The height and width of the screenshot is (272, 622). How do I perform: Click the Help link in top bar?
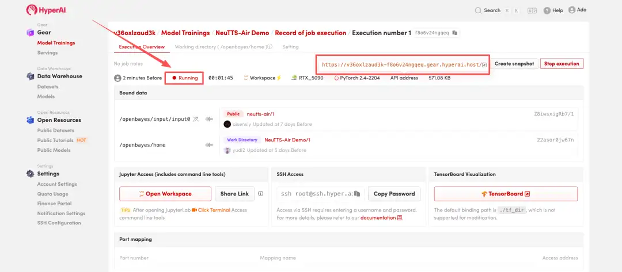[557, 11]
